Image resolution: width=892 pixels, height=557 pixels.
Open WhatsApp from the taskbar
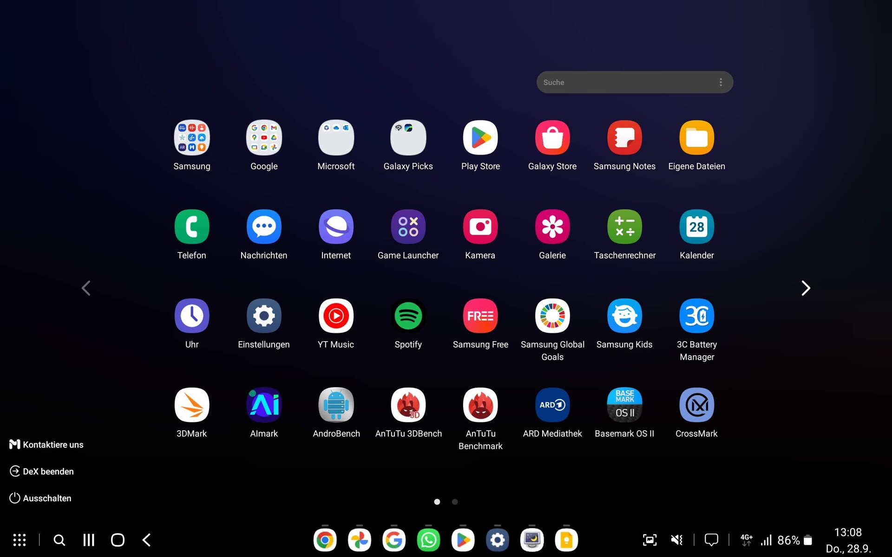(x=428, y=540)
